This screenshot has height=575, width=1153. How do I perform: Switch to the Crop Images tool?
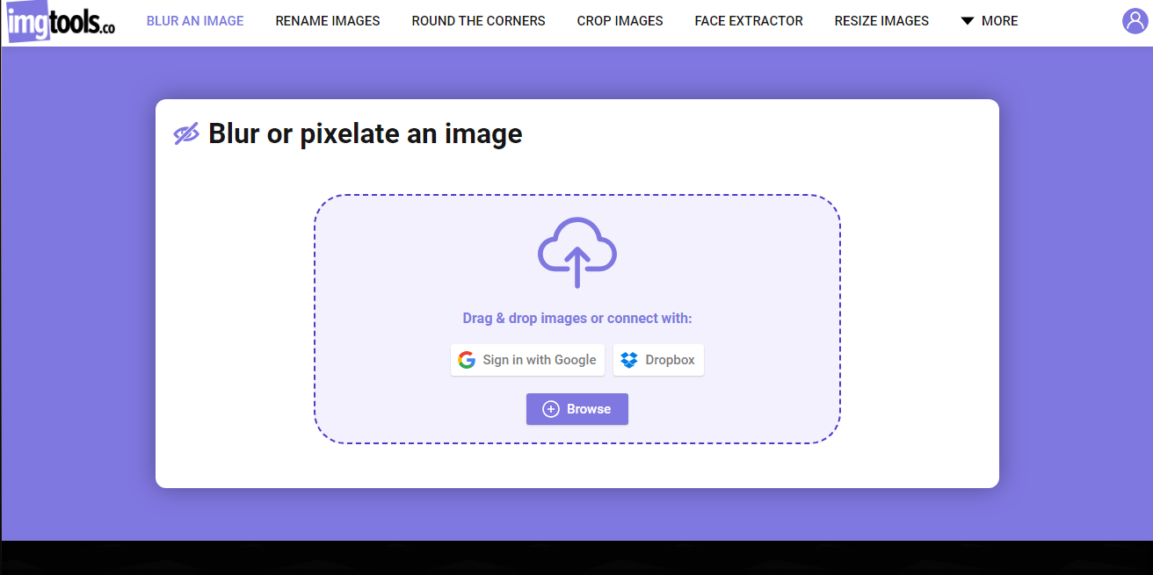(620, 21)
